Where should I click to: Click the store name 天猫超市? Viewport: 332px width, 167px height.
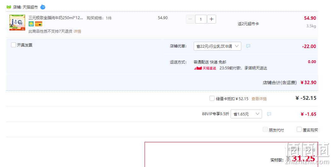(30, 7)
